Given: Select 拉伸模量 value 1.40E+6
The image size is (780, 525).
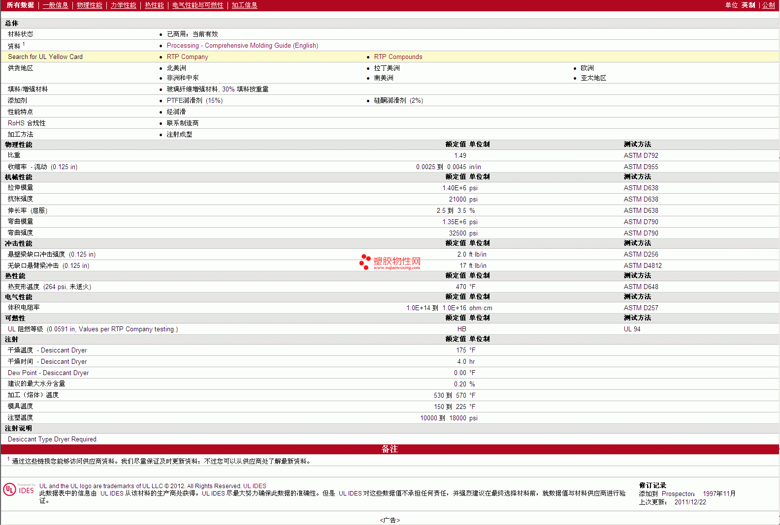Looking at the screenshot, I should pyautogui.click(x=454, y=188).
